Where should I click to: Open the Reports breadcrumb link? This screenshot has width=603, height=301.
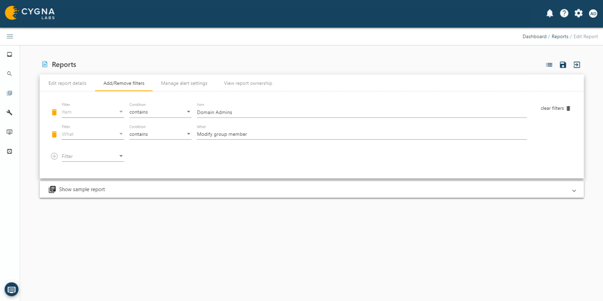[x=560, y=36]
